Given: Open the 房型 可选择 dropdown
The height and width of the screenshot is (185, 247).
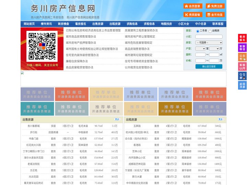Looking at the screenshot, I should click(209, 42).
